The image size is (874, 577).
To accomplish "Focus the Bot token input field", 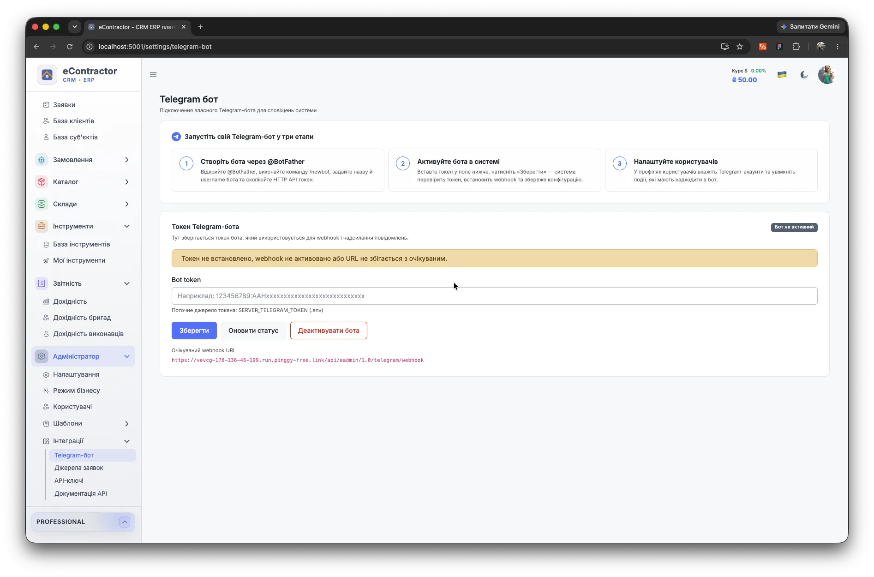I will (x=494, y=296).
